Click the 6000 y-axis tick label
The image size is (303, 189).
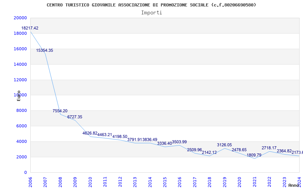[x=22, y=126]
